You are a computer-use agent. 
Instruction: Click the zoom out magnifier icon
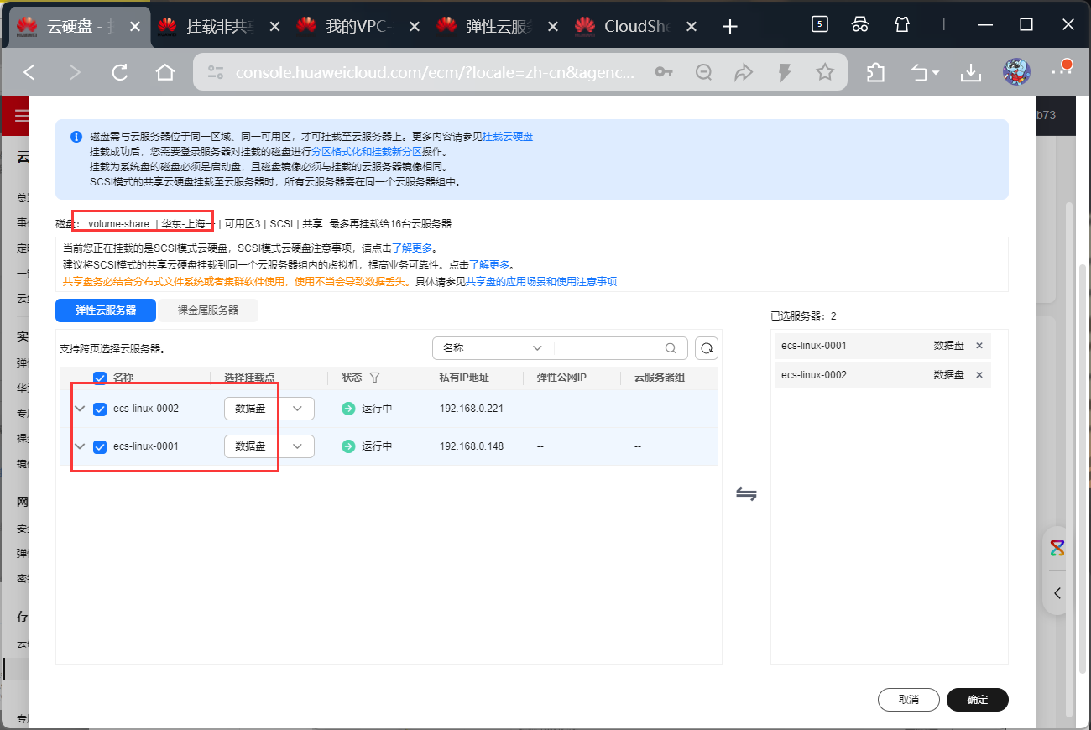point(704,73)
